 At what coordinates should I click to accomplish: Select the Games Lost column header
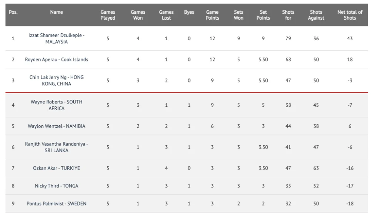tap(166, 15)
